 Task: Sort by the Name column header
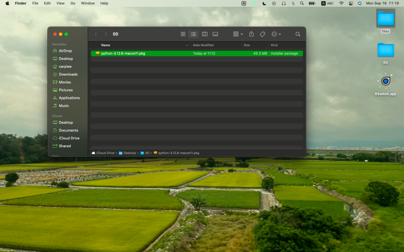click(x=106, y=45)
